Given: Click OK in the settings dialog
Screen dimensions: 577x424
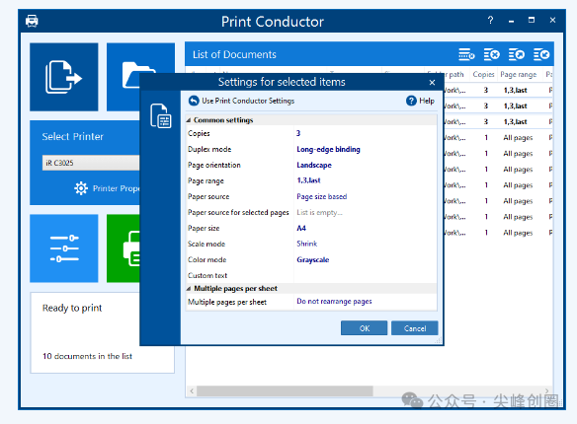Looking at the screenshot, I should 364,328.
